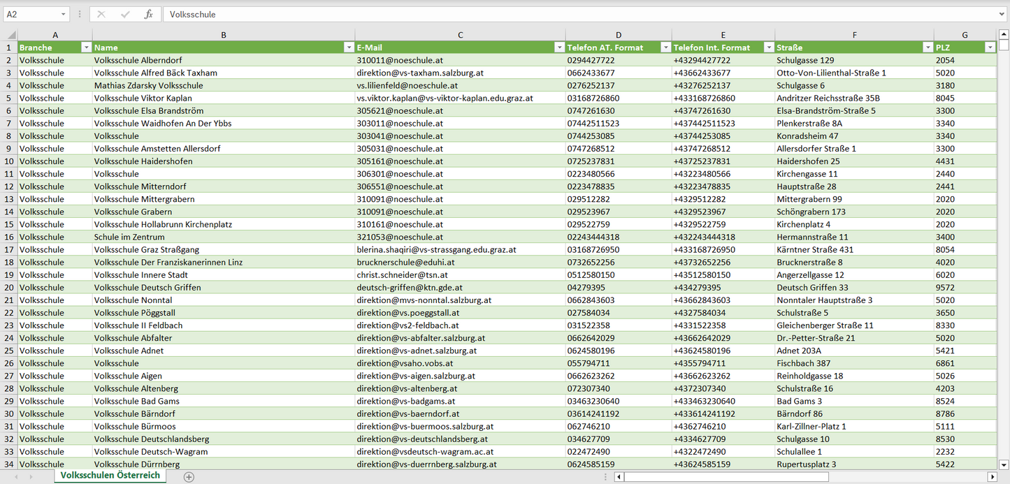Open the Name Box dropdown arrow
Viewport: 1010px width, 484px height.
63,14
